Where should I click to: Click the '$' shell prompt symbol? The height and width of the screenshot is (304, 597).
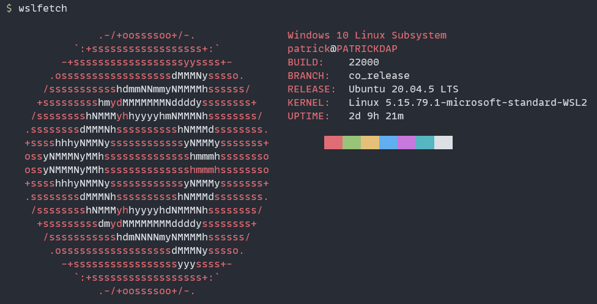pyautogui.click(x=9, y=8)
